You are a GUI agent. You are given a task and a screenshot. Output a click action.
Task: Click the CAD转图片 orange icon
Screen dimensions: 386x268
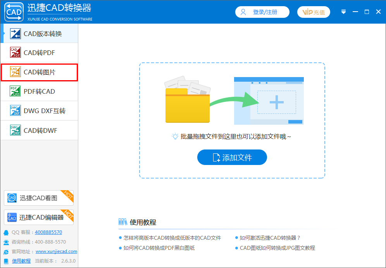tap(16, 72)
